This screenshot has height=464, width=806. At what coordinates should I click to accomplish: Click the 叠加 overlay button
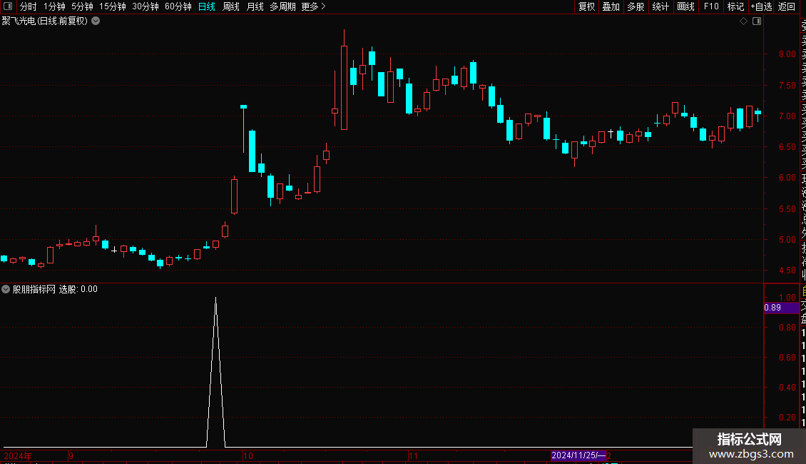[x=611, y=6]
